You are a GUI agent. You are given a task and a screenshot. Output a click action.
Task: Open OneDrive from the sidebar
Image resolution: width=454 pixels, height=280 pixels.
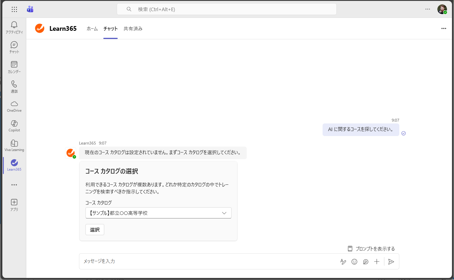click(x=14, y=106)
